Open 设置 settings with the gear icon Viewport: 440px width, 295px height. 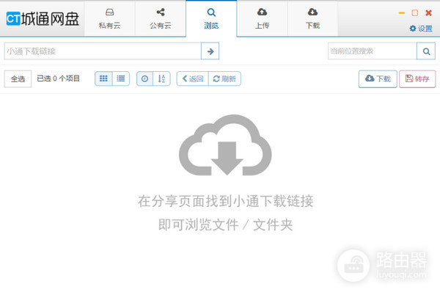(421, 29)
